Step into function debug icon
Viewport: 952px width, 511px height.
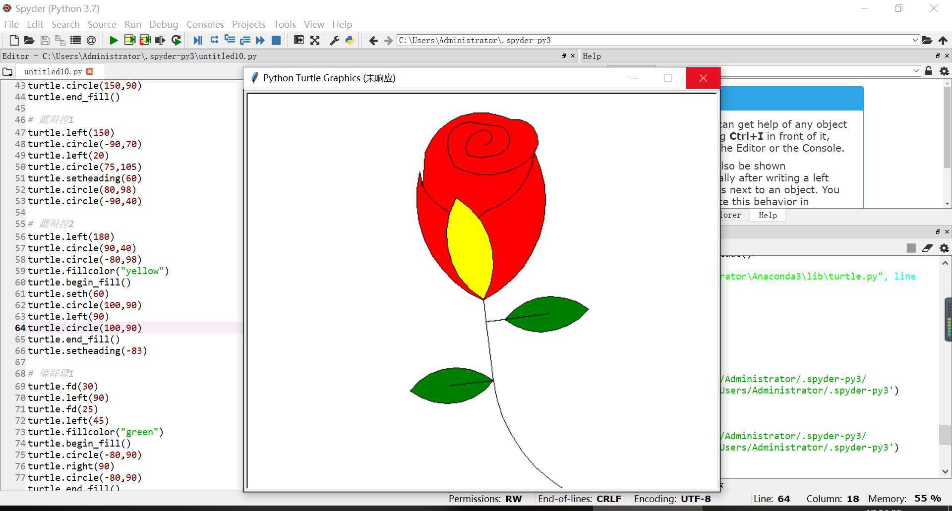[x=230, y=40]
